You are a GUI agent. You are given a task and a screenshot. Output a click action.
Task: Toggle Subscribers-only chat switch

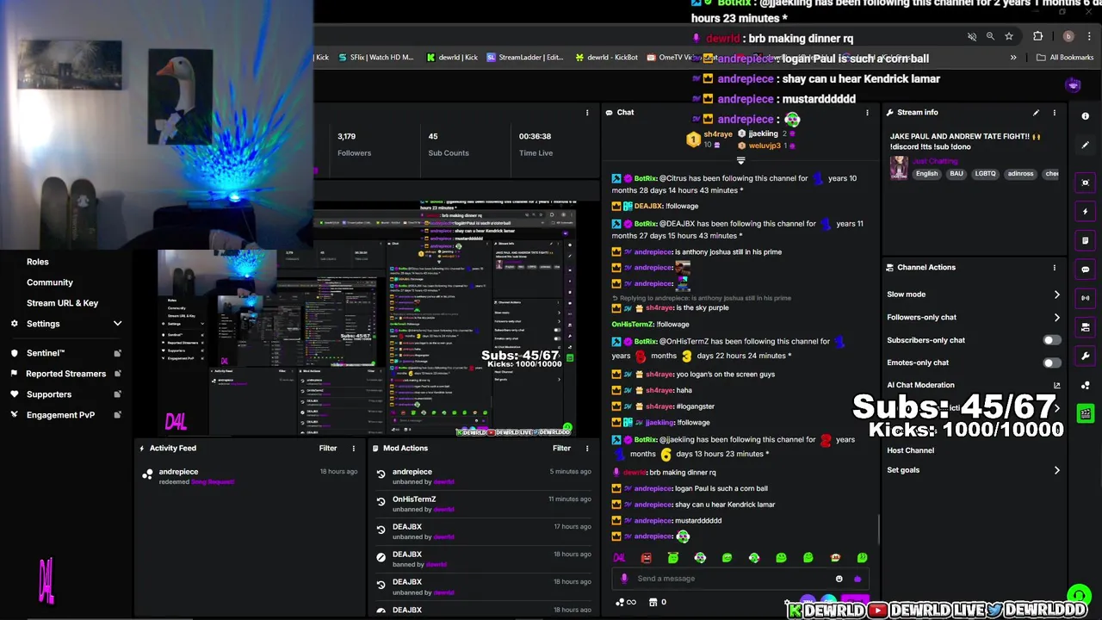pos(1052,340)
